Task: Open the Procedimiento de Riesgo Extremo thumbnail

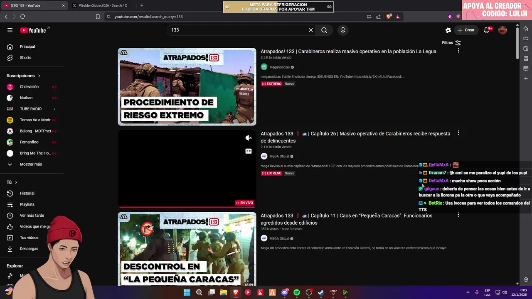Action: (x=187, y=87)
